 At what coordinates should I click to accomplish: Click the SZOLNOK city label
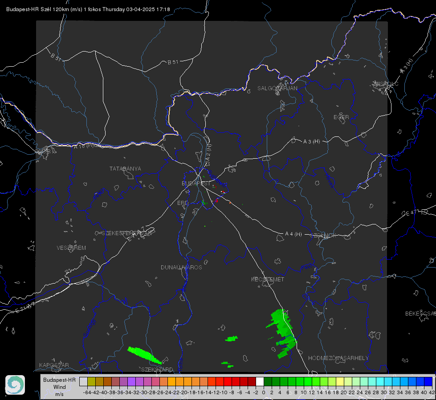pos(323,236)
